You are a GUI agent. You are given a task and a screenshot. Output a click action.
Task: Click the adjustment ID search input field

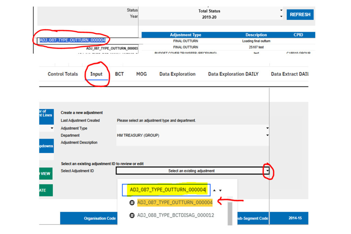coord(166,190)
